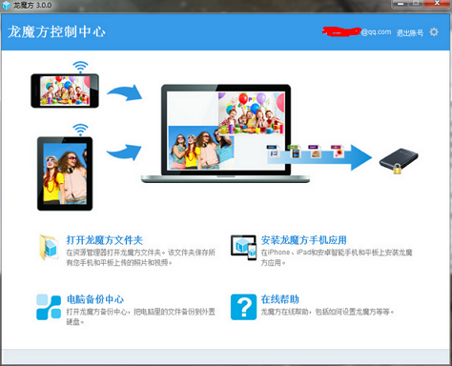Click the description text under 安装龙魔方手机应用
This screenshot has width=452, height=366.
[337, 257]
